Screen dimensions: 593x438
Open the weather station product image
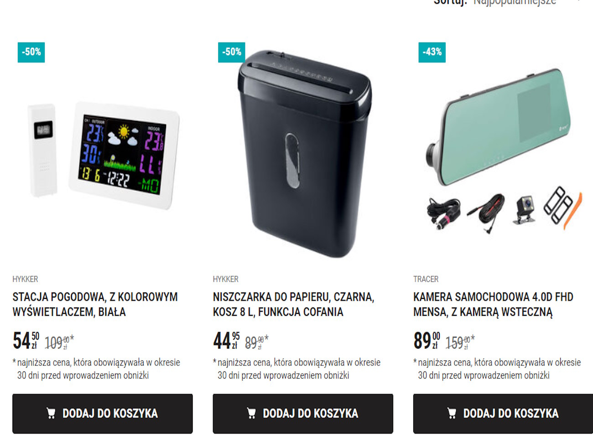[x=103, y=156]
